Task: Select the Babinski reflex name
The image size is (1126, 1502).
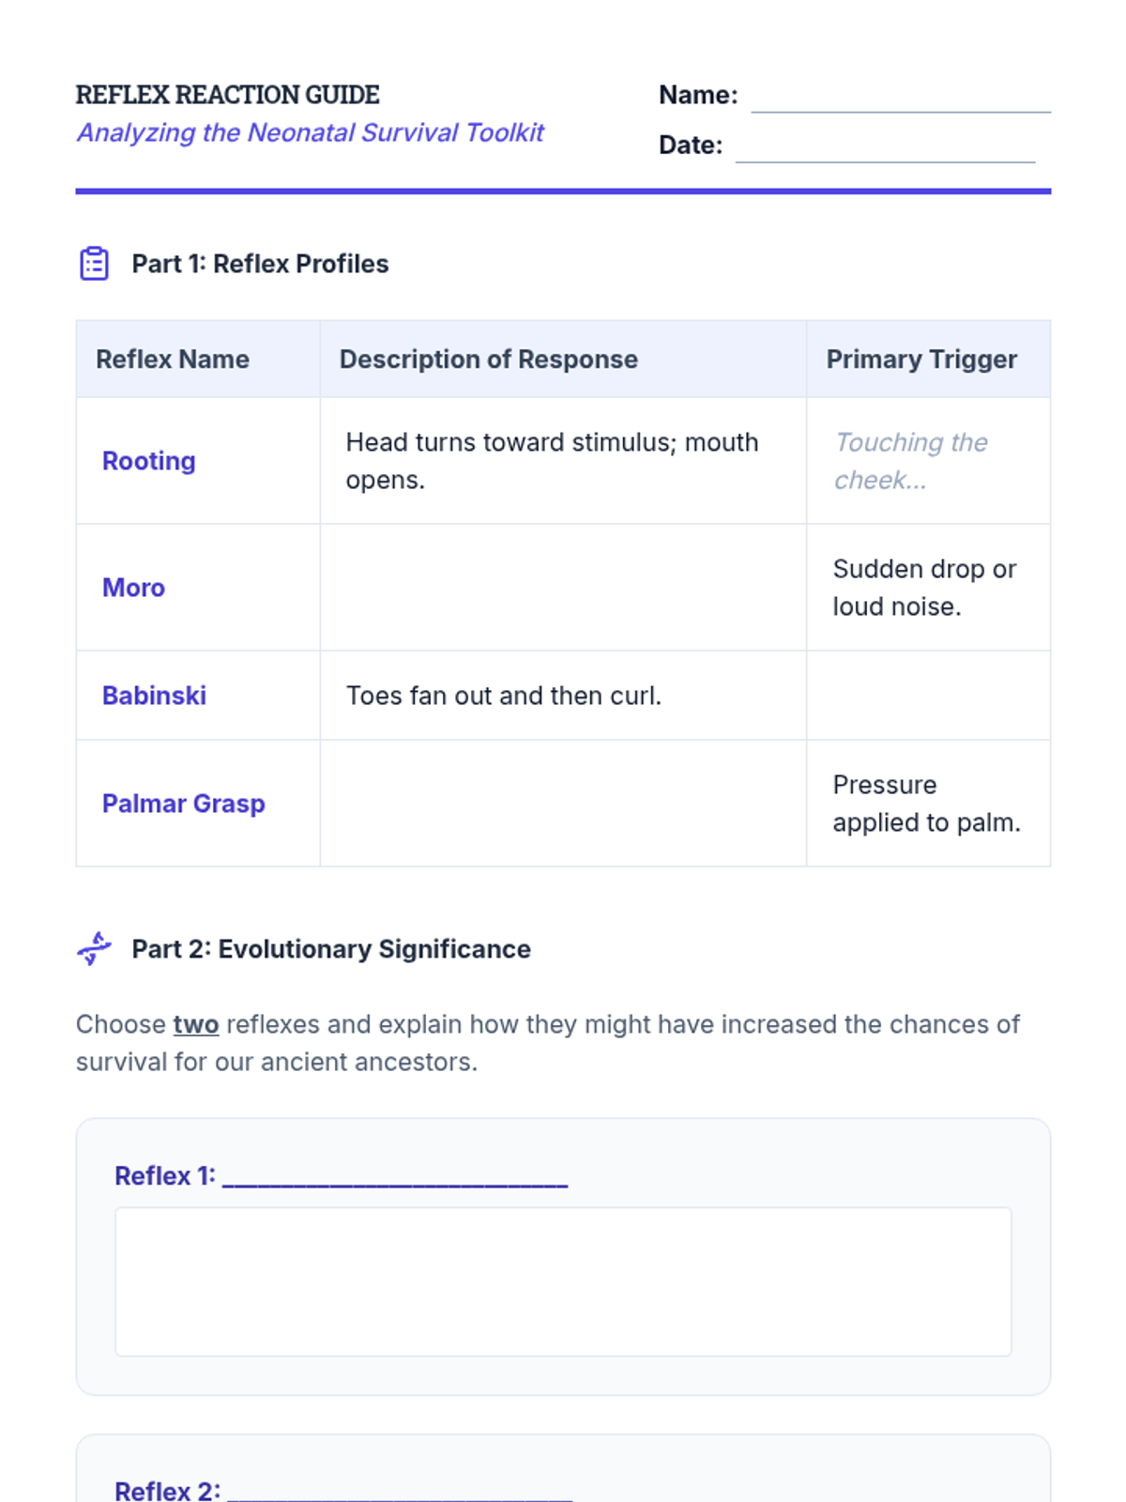Action: [154, 696]
